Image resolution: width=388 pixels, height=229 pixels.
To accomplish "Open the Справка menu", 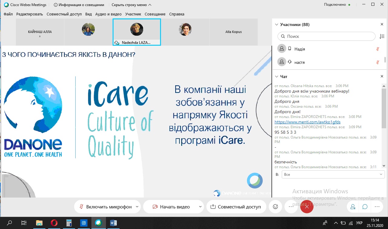I will click(x=177, y=14).
